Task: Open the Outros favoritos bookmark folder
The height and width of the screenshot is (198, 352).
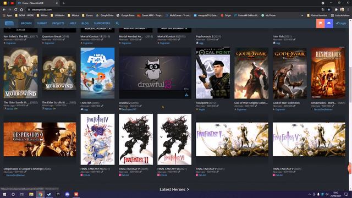Action: coord(317,15)
